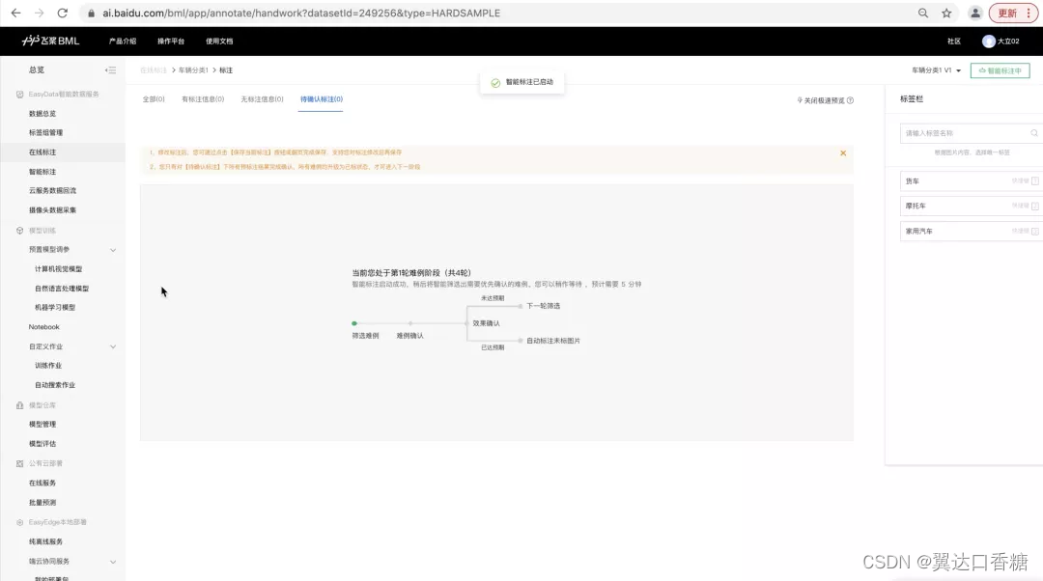Open 标签组管理 in the sidebar
The image size is (1043, 581).
coord(46,133)
